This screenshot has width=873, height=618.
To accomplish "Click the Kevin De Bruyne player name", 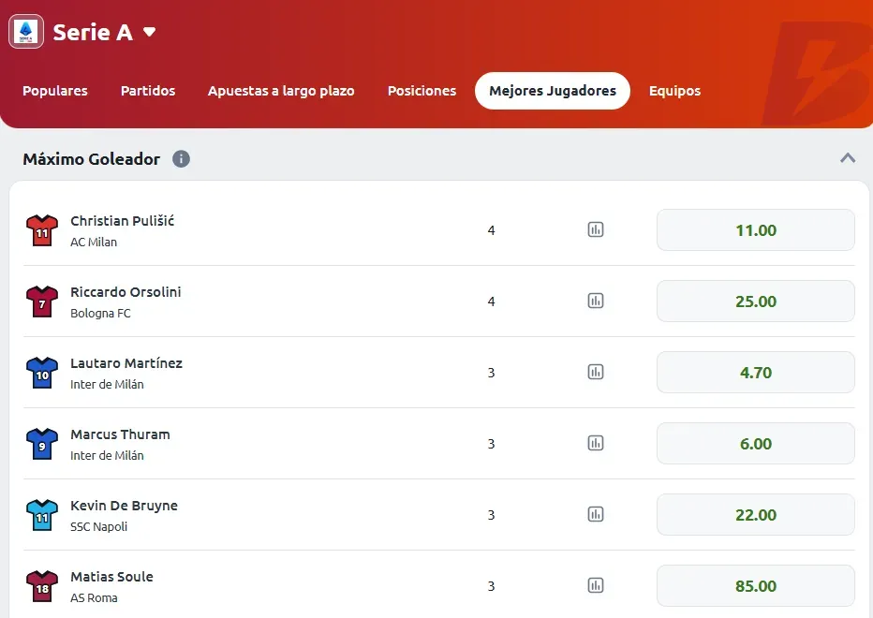I will [124, 506].
